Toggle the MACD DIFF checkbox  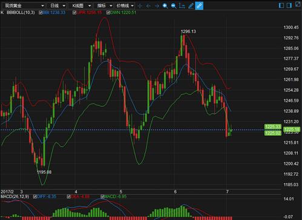(35, 196)
